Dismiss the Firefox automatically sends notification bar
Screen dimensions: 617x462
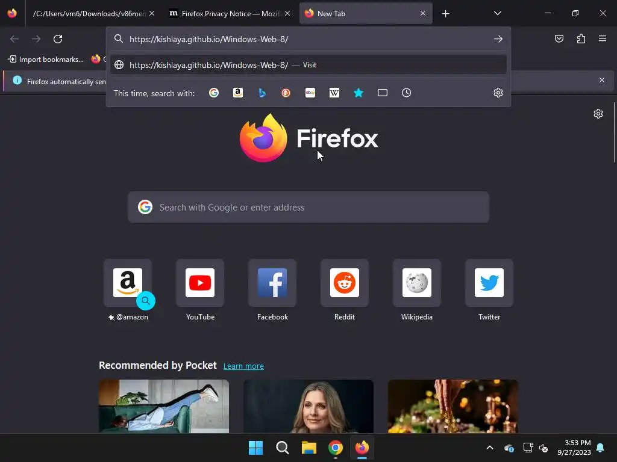point(602,80)
